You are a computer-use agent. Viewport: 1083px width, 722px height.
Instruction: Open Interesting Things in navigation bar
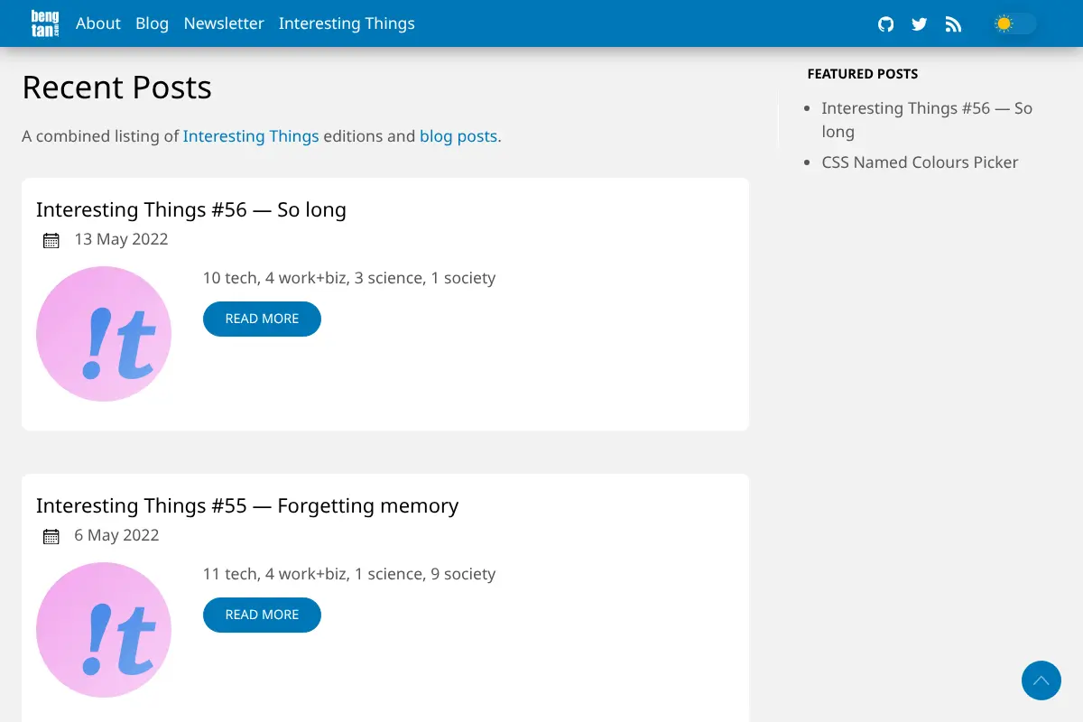tap(347, 23)
